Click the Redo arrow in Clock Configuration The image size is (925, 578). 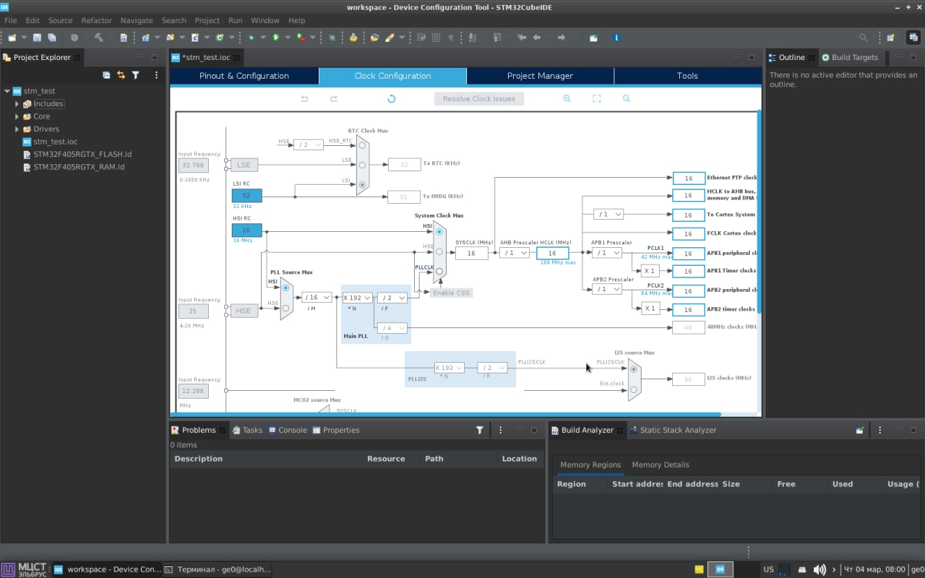(334, 99)
